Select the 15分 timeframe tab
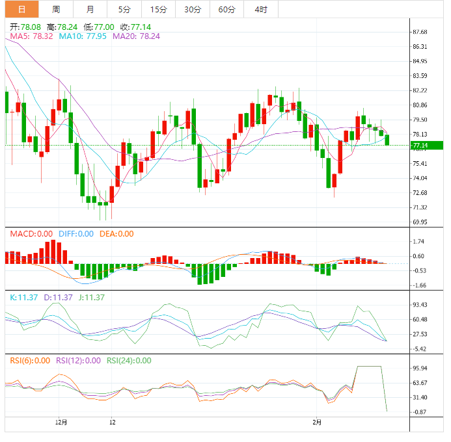Screen dimensions: 451x442 (158, 9)
